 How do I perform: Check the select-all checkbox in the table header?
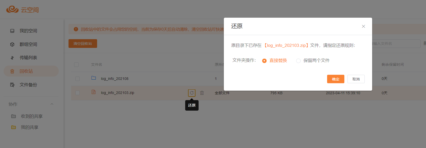pos(76,65)
